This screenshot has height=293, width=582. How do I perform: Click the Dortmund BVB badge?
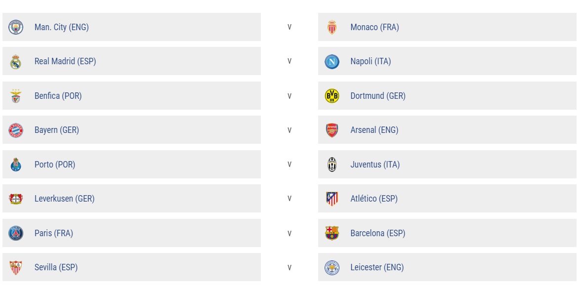click(x=332, y=96)
